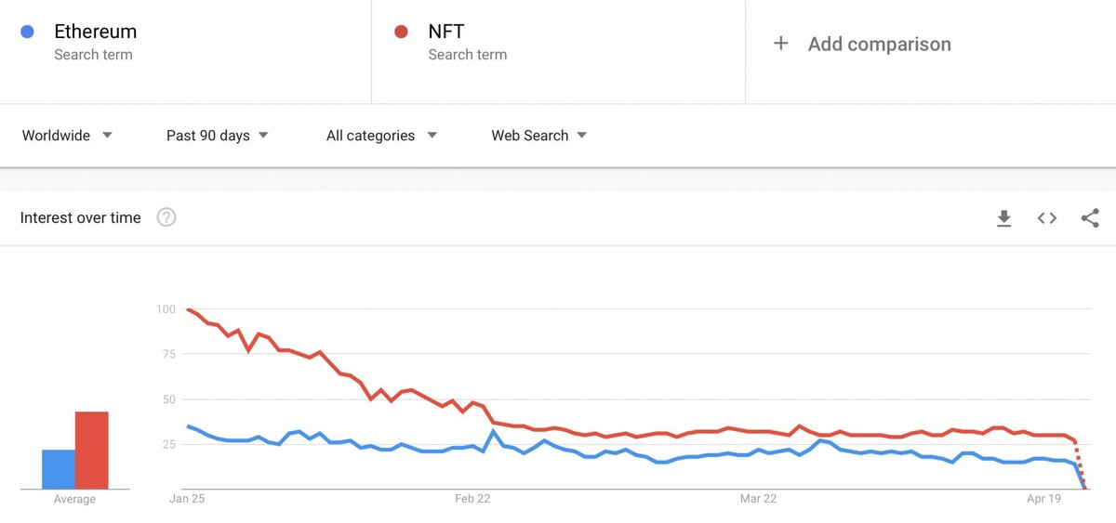1116x523 pixels.
Task: Open the embed code icon
Action: point(1047,218)
